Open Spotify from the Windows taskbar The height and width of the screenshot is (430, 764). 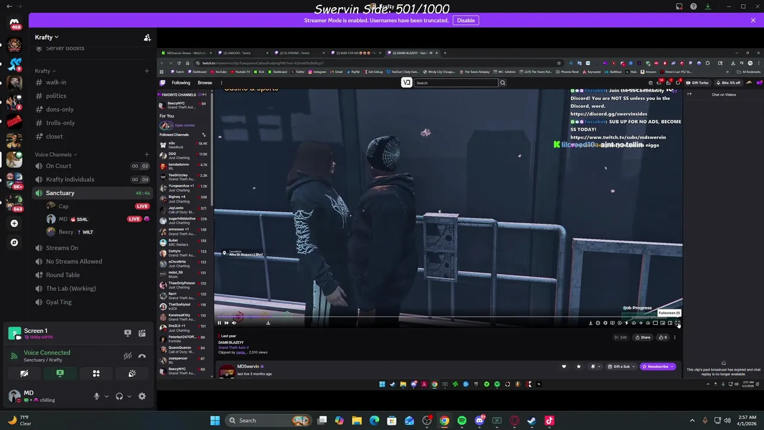(x=462, y=420)
